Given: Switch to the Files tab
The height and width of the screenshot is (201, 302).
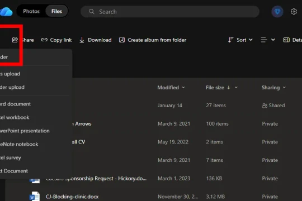Looking at the screenshot, I should [x=56, y=11].
